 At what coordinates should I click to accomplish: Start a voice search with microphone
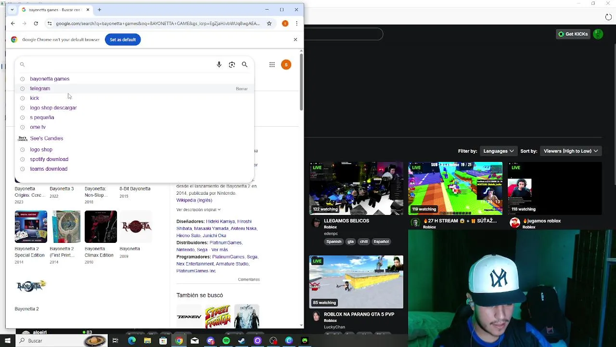tap(219, 65)
